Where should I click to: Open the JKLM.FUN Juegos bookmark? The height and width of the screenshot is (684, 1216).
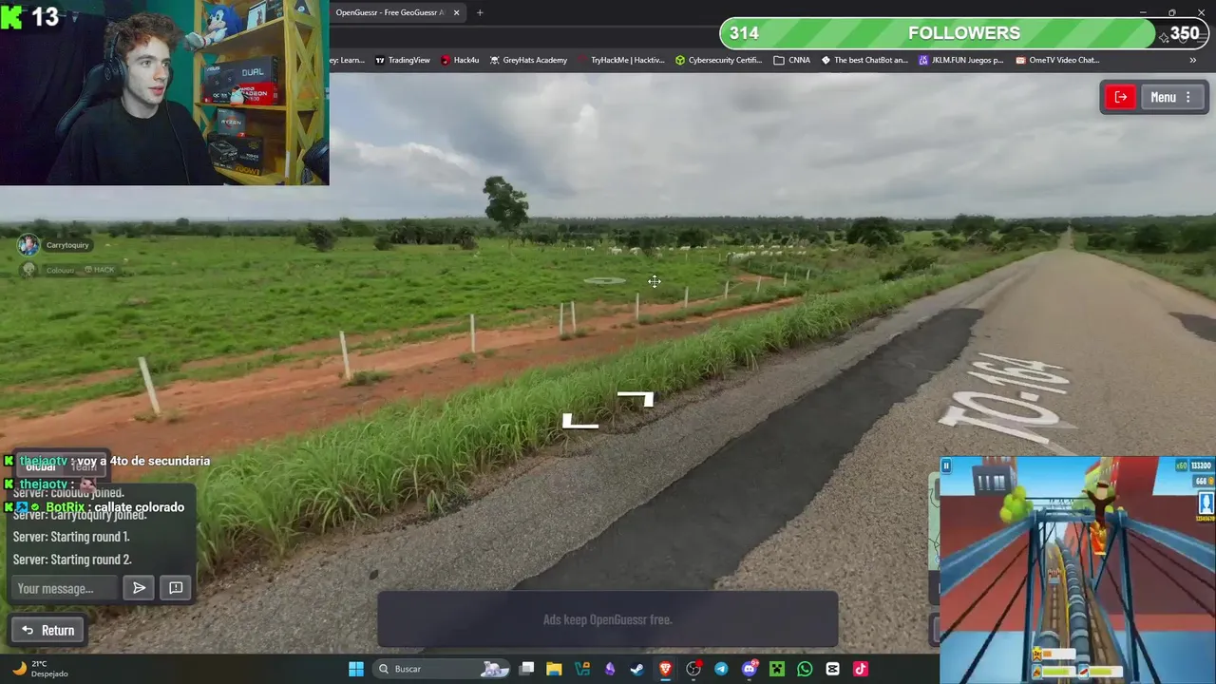coord(961,60)
